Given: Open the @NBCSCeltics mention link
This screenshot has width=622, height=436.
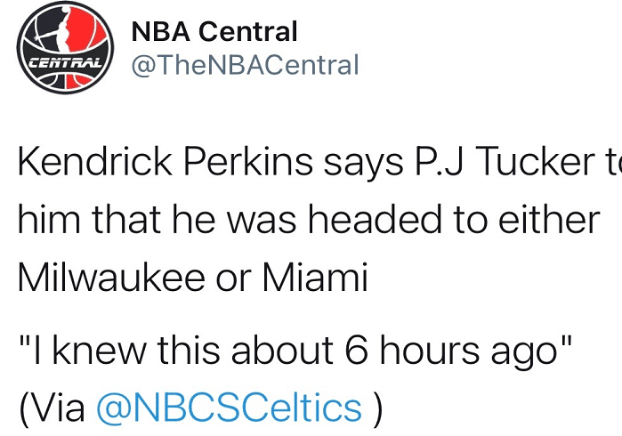Looking at the screenshot, I should click(228, 408).
